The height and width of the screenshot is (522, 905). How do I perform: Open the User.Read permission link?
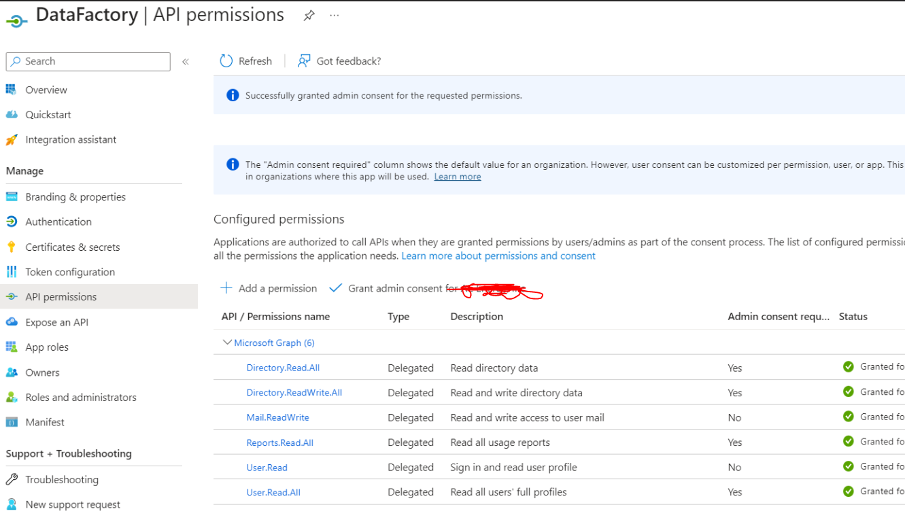267,468
